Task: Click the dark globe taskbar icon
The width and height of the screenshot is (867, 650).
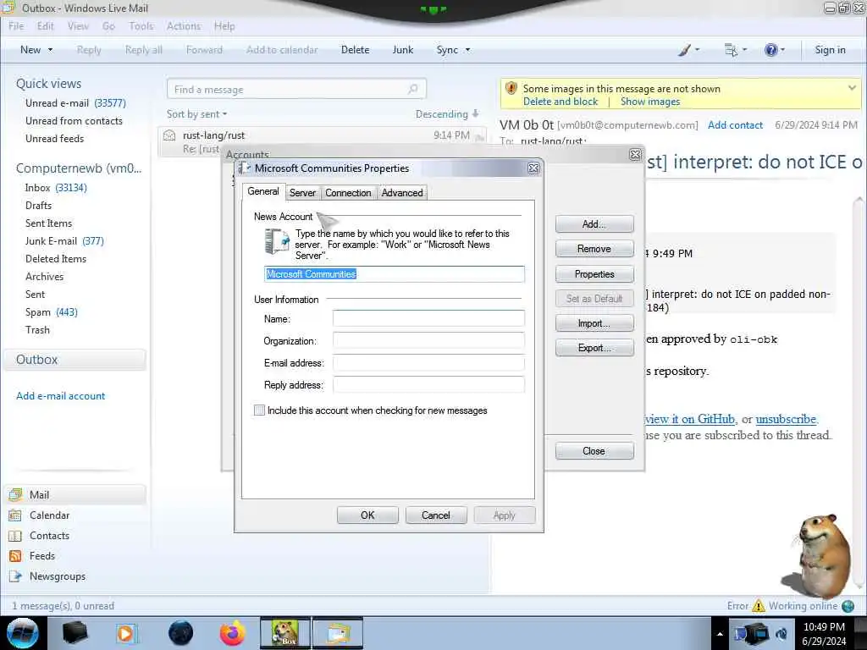Action: tap(180, 633)
